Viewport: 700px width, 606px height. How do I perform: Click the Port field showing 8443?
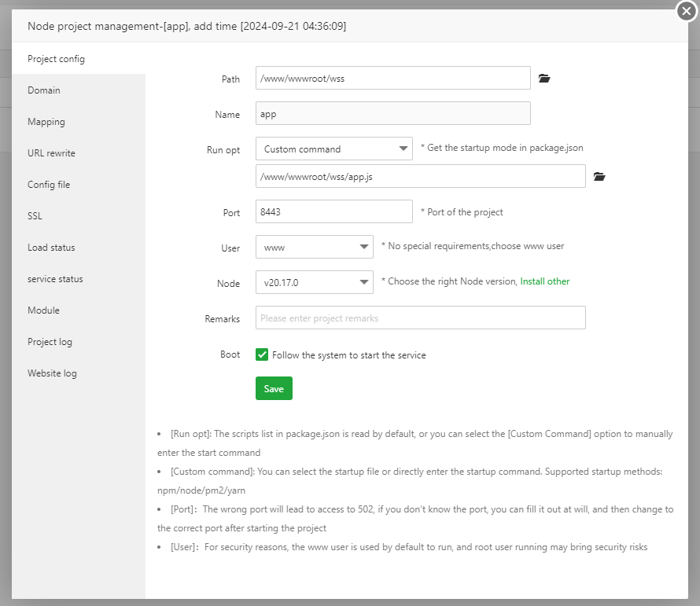(x=333, y=212)
